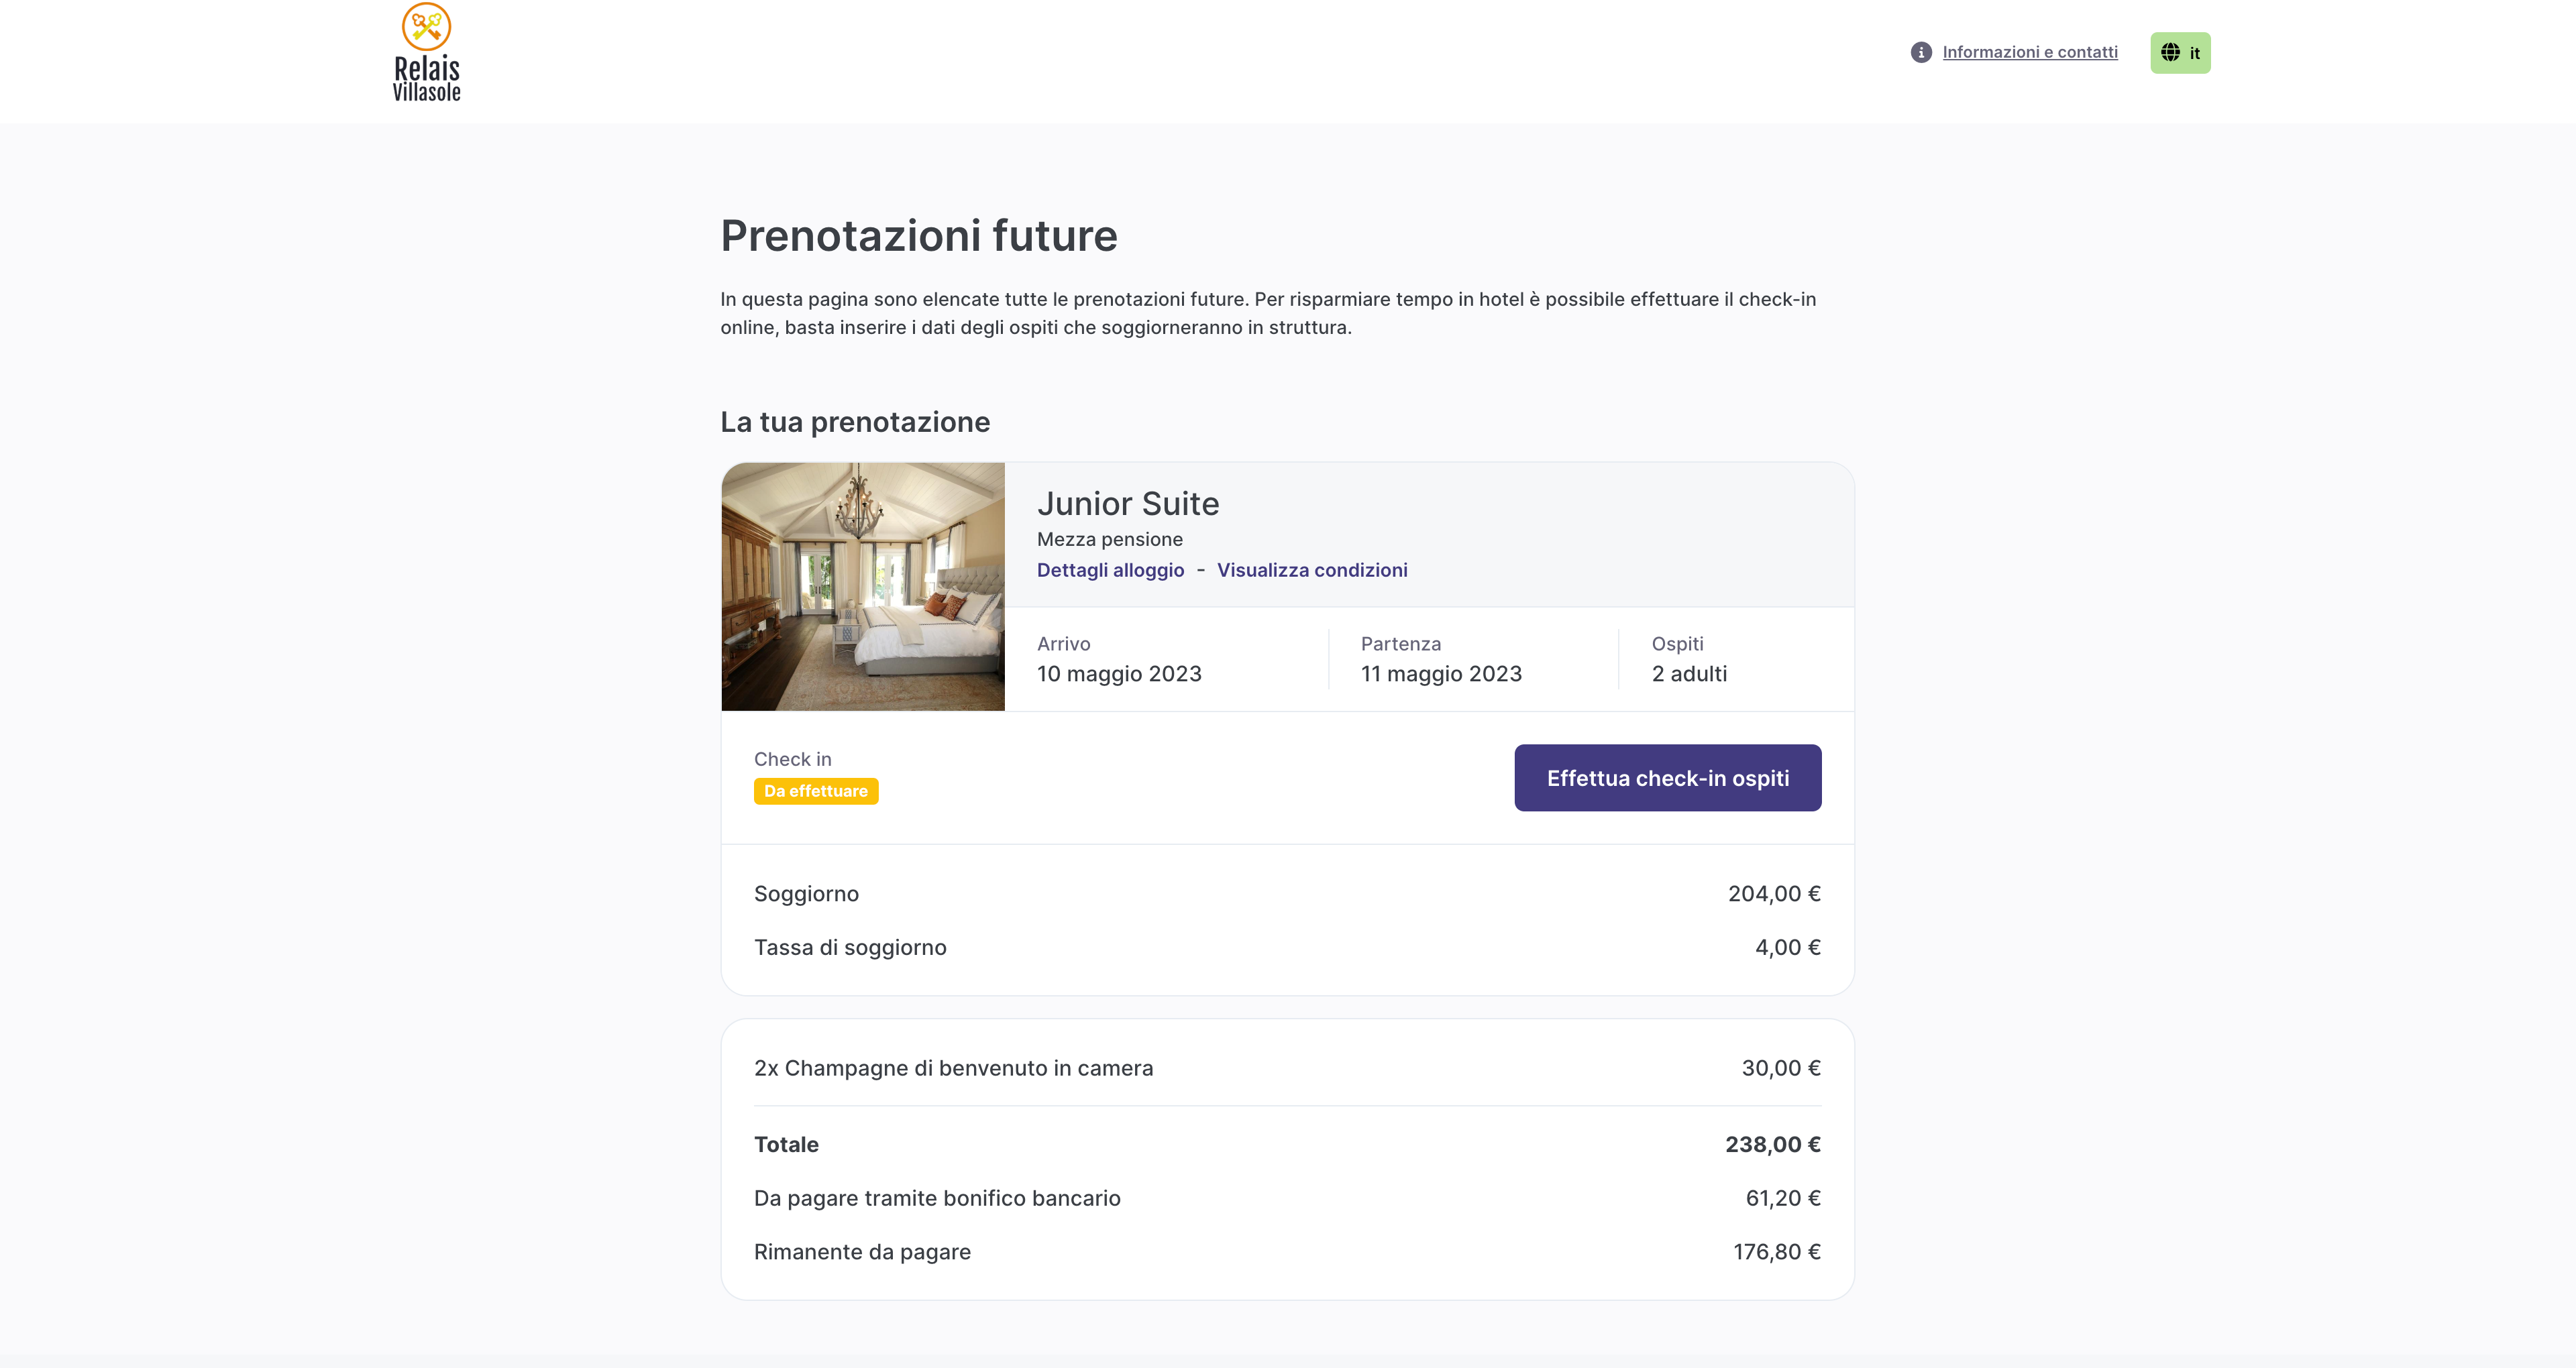The image size is (2576, 1368).
Task: Click the 'Arrivo' label
Action: point(1064,644)
